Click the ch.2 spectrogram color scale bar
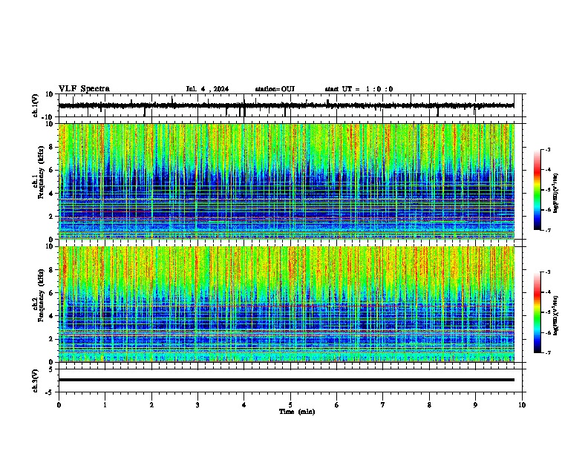 538,312
